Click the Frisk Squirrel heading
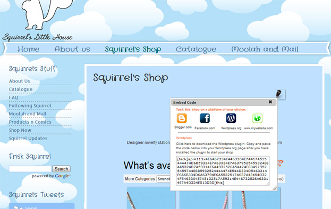Viewport: 331px width, 209px height. [30, 157]
